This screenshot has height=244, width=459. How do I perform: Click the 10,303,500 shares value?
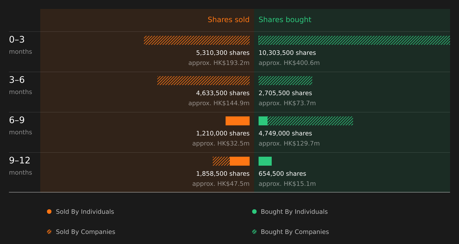pyautogui.click(x=287, y=53)
